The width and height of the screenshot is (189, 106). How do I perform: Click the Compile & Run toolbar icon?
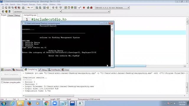coord(72,8)
